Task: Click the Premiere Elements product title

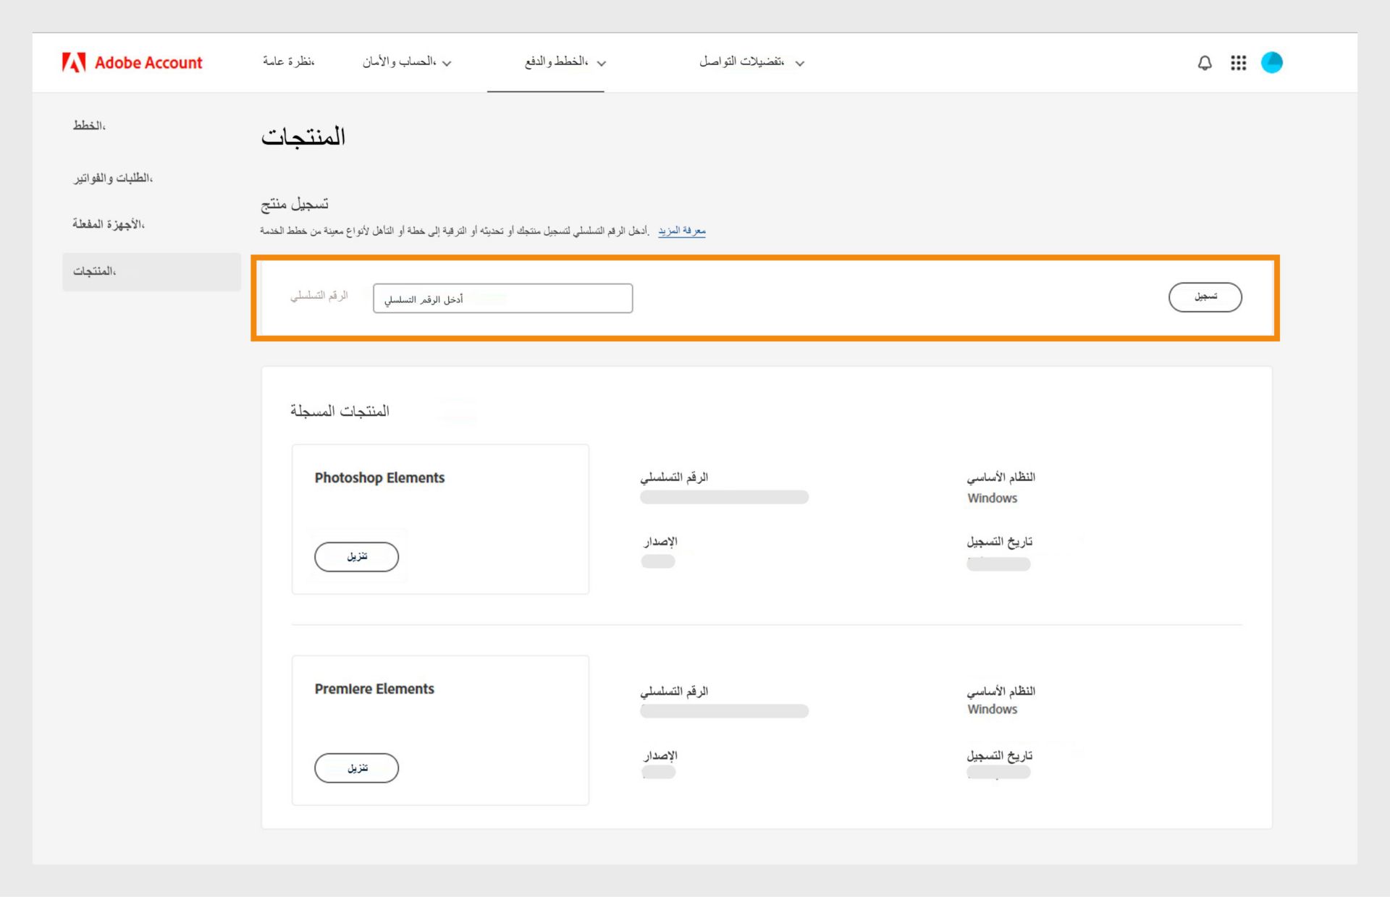Action: click(x=374, y=689)
